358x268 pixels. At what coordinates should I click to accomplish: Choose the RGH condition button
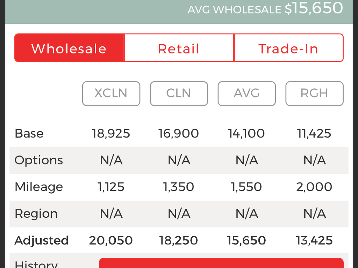[x=314, y=94]
